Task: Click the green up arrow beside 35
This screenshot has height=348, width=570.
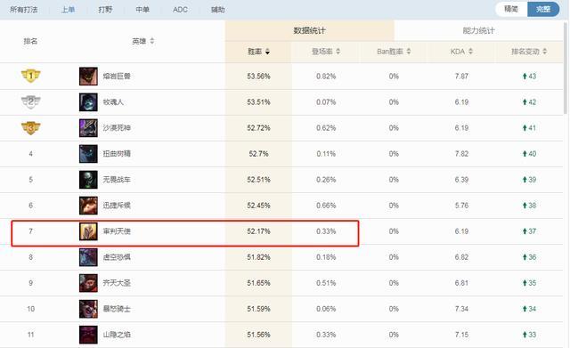Action: coord(525,283)
